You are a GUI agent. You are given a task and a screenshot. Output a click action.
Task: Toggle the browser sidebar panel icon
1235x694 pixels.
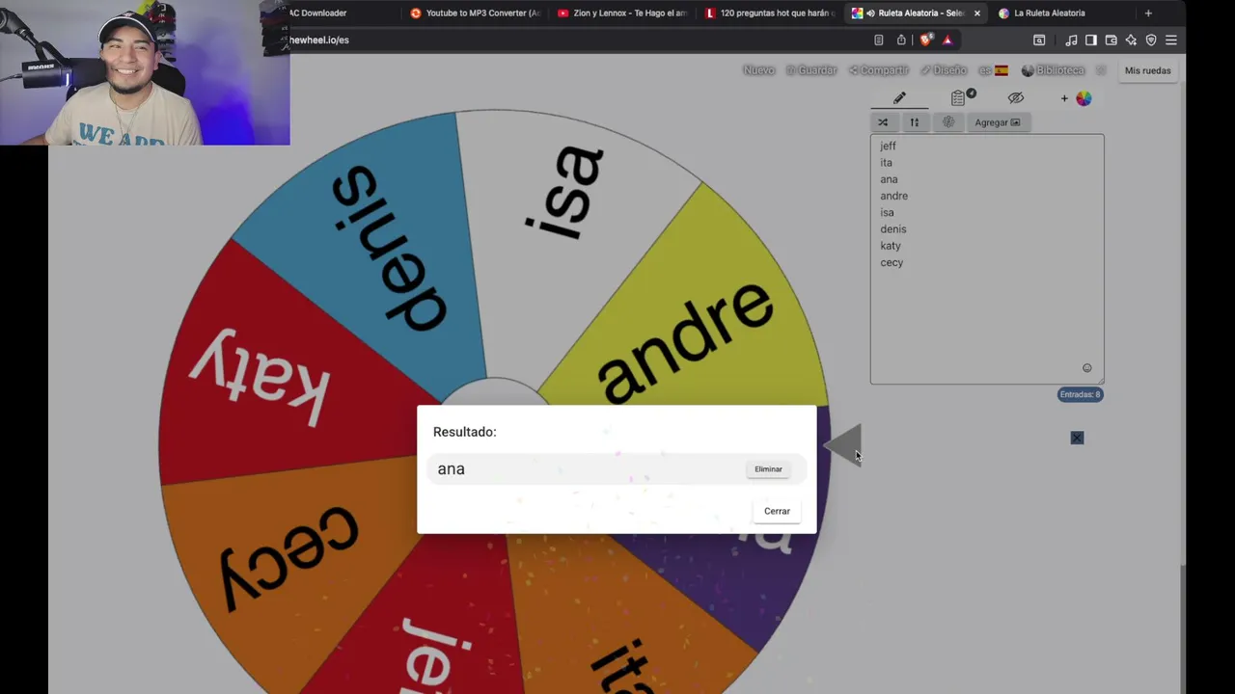1090,40
